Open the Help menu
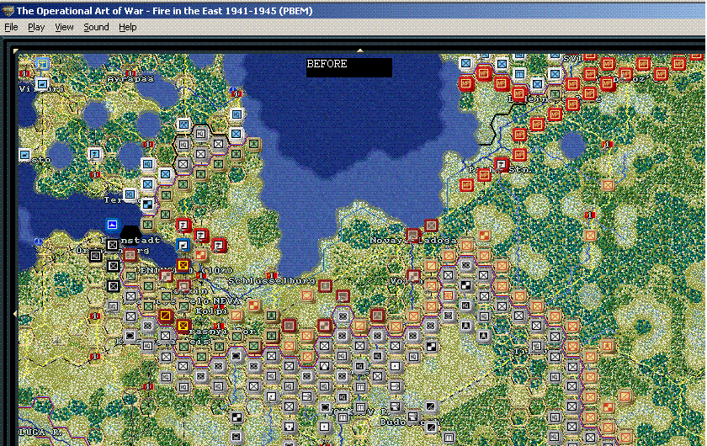The height and width of the screenshot is (446, 707). 128,27
